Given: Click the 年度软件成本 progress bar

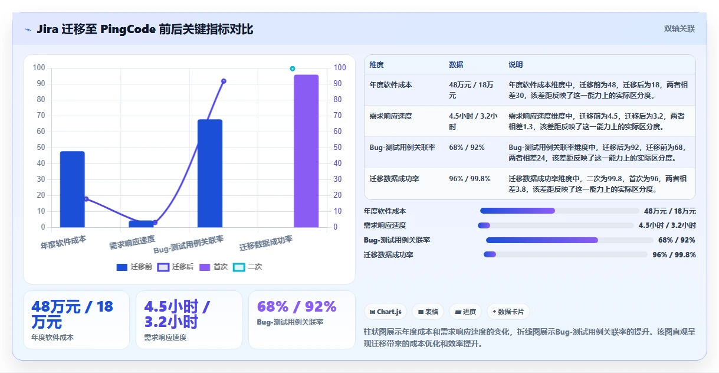Looking at the screenshot, I should coord(559,211).
